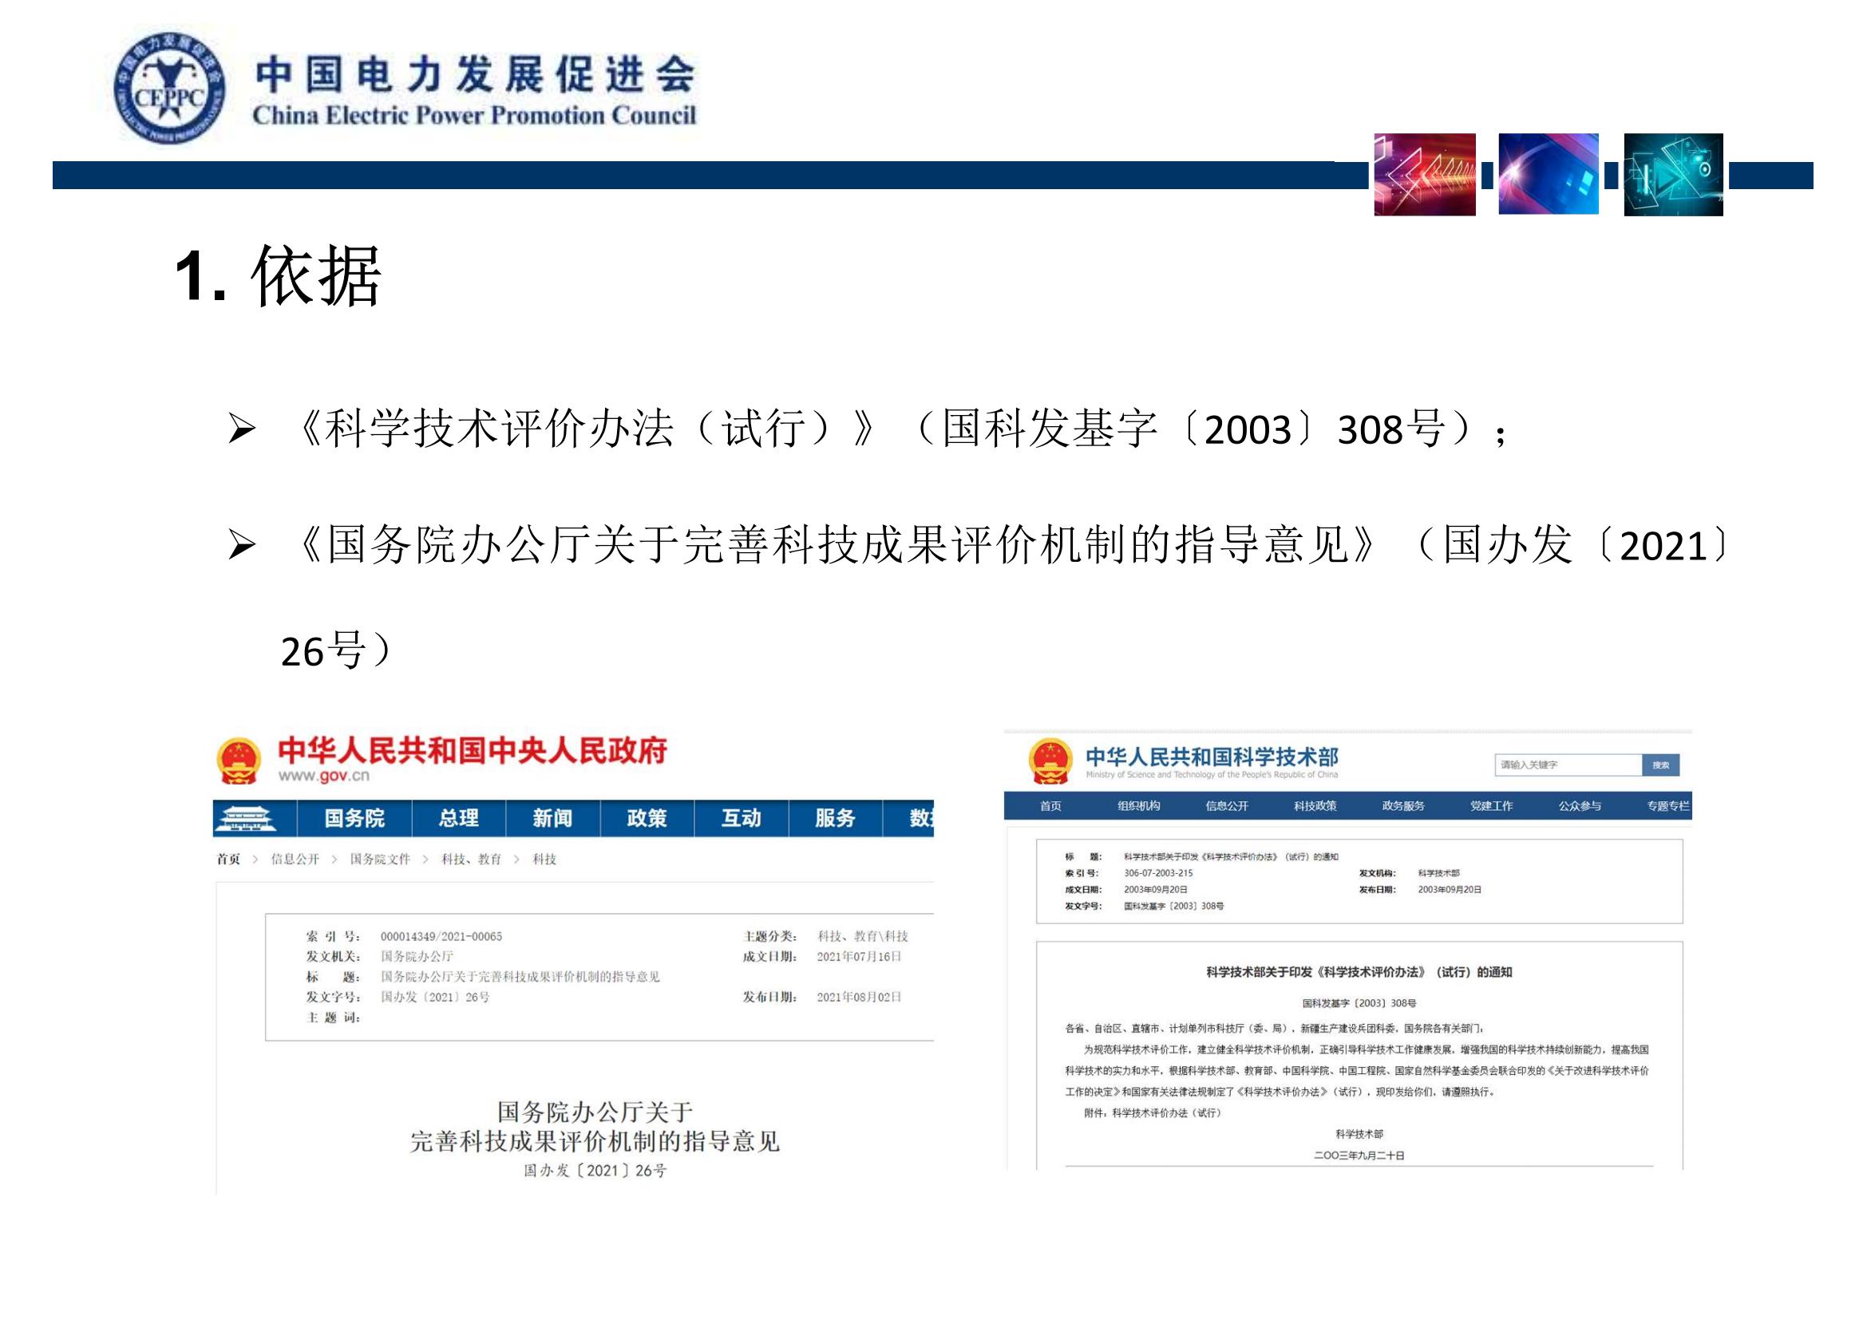Click the heading 1. 依据
This screenshot has width=1867, height=1320.
pos(278,276)
